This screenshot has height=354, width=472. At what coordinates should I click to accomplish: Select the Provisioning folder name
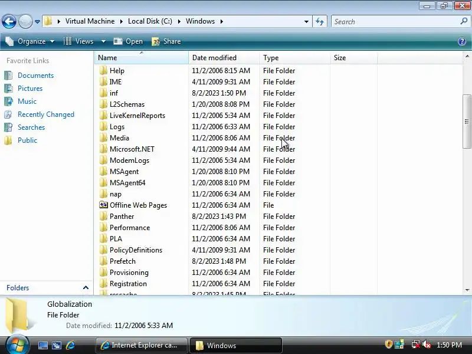[x=129, y=273]
